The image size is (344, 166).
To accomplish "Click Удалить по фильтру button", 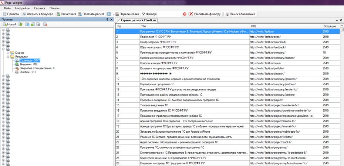I will (205, 14).
